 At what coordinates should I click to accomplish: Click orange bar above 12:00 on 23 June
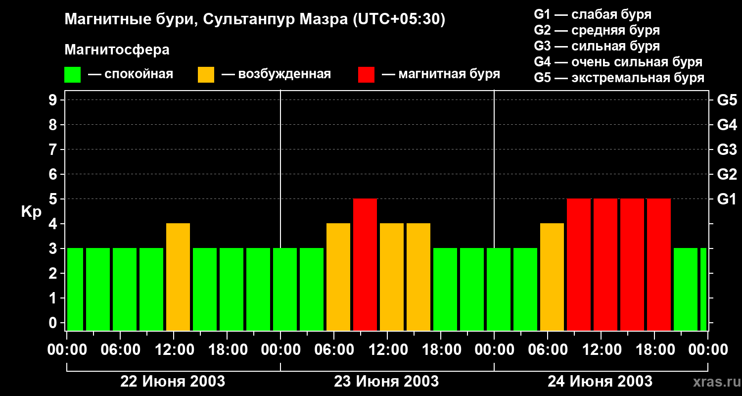(x=392, y=277)
